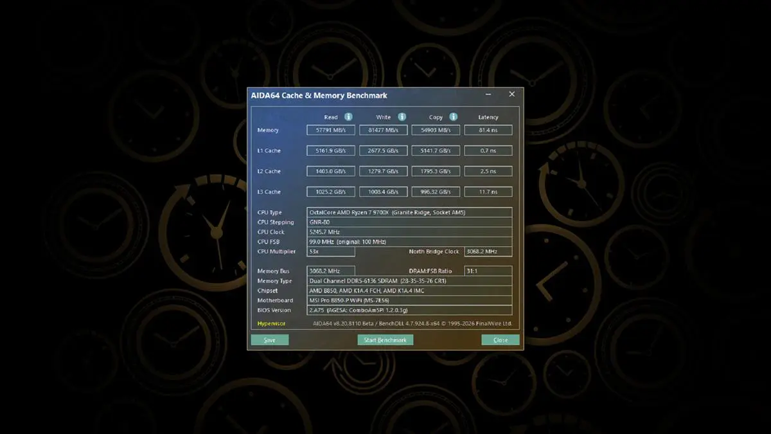Click the L3 Cache read value 1025.2 GB/s
This screenshot has width=771, height=434.
331,192
